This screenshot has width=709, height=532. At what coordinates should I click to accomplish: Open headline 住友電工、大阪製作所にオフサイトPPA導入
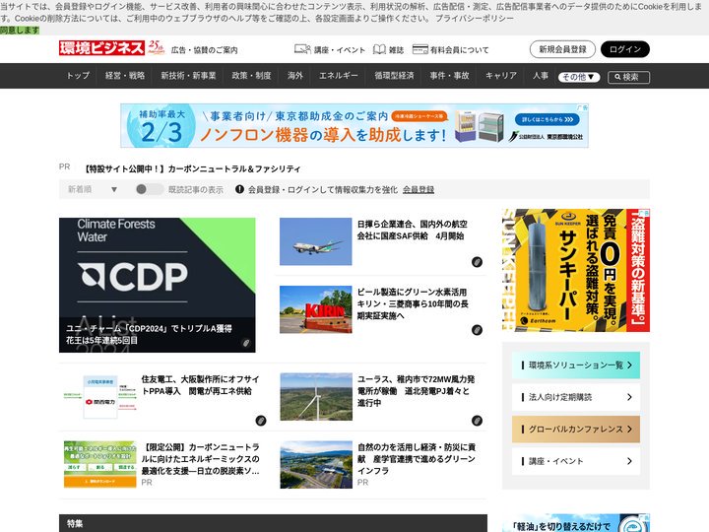pyautogui.click(x=200, y=385)
